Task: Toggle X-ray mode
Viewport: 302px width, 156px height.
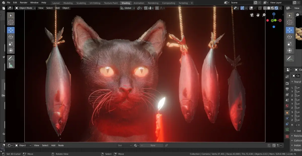Action: [260, 8]
